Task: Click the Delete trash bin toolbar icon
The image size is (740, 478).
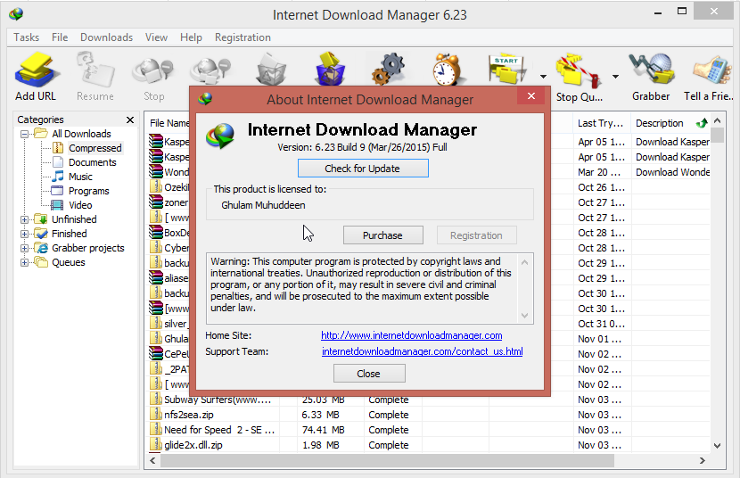Action: tap(271, 70)
